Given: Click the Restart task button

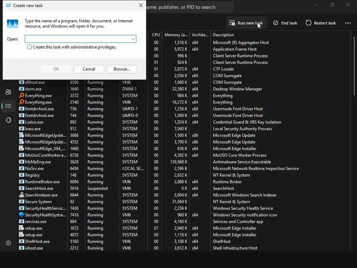Looking at the screenshot, I should (321, 23).
